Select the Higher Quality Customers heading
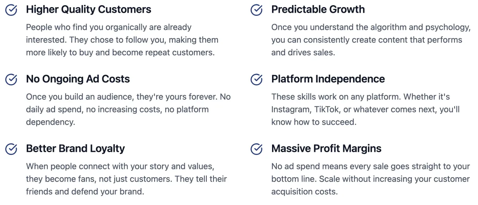478x205 pixels. point(88,10)
